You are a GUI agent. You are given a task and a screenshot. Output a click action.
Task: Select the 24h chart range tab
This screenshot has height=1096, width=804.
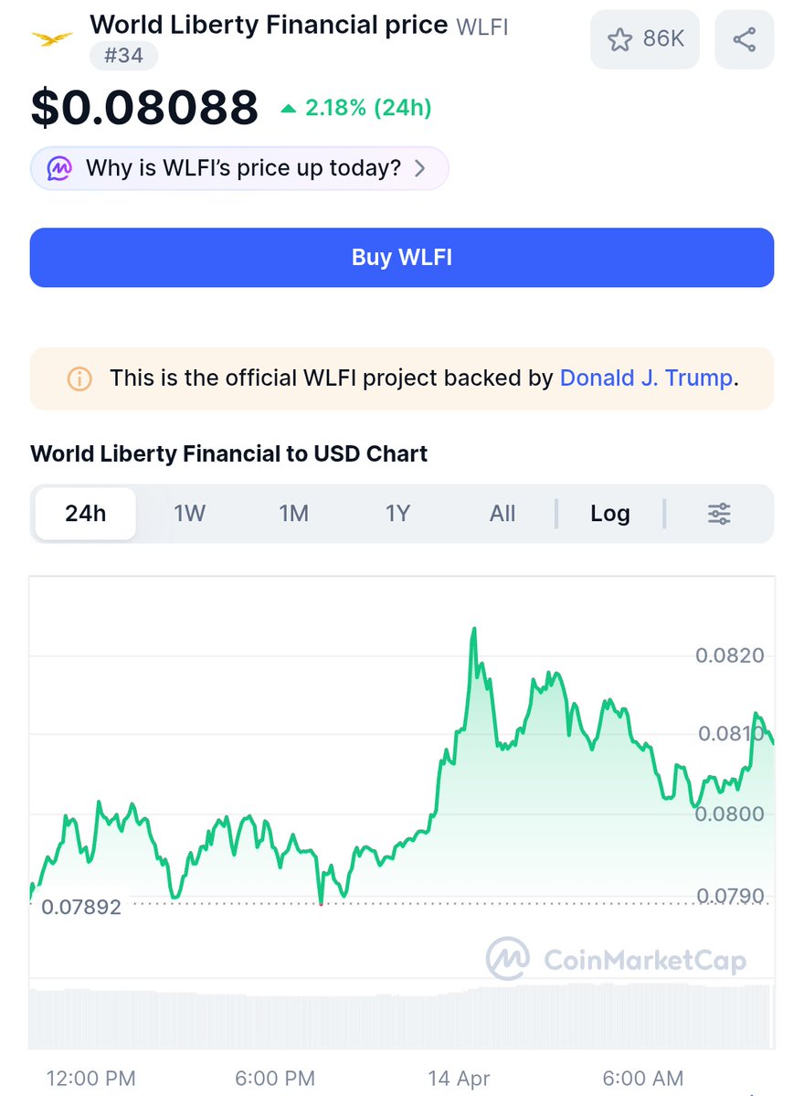coord(86,514)
